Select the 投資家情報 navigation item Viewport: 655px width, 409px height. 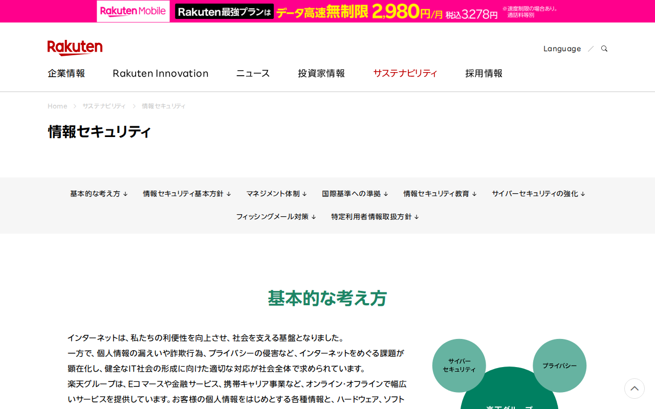click(321, 73)
